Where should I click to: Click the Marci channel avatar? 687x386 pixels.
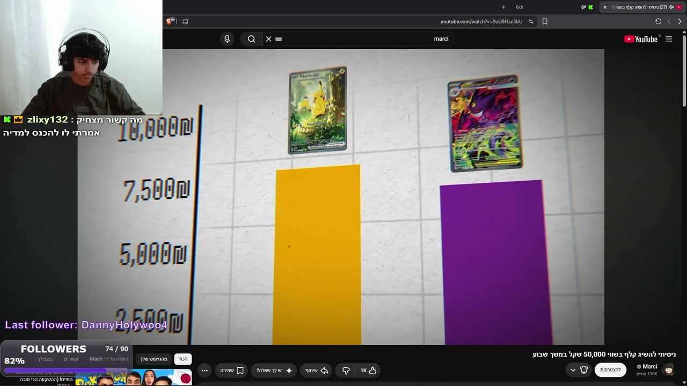669,369
